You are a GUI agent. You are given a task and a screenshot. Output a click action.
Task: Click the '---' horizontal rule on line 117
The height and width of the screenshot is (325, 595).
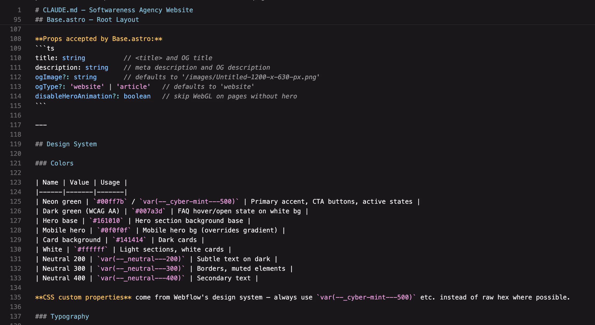tap(41, 125)
